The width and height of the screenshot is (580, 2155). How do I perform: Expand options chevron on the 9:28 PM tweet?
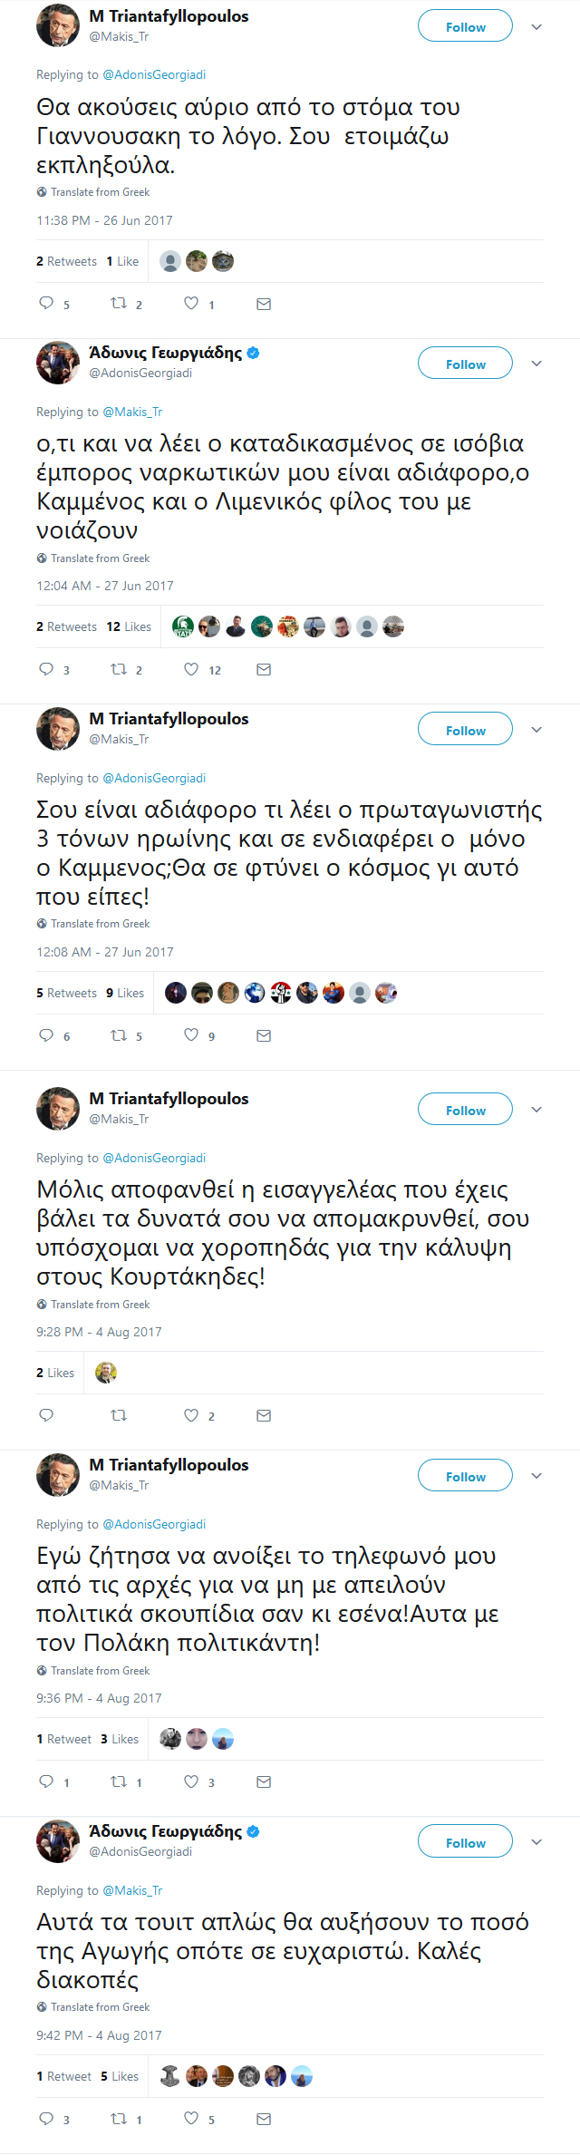pyautogui.click(x=536, y=1110)
